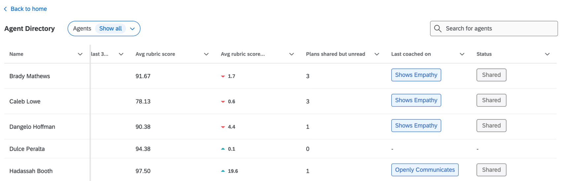
Task: Type in the Search for agents field
Action: coord(498,29)
